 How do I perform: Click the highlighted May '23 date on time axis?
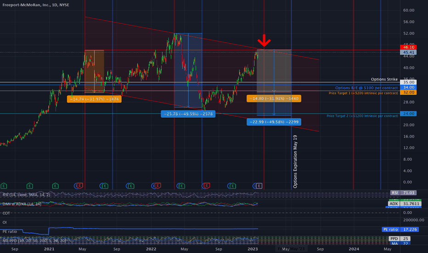point(291,249)
